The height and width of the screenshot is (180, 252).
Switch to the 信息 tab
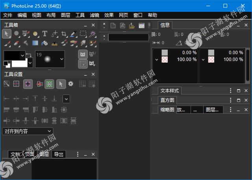165,25
